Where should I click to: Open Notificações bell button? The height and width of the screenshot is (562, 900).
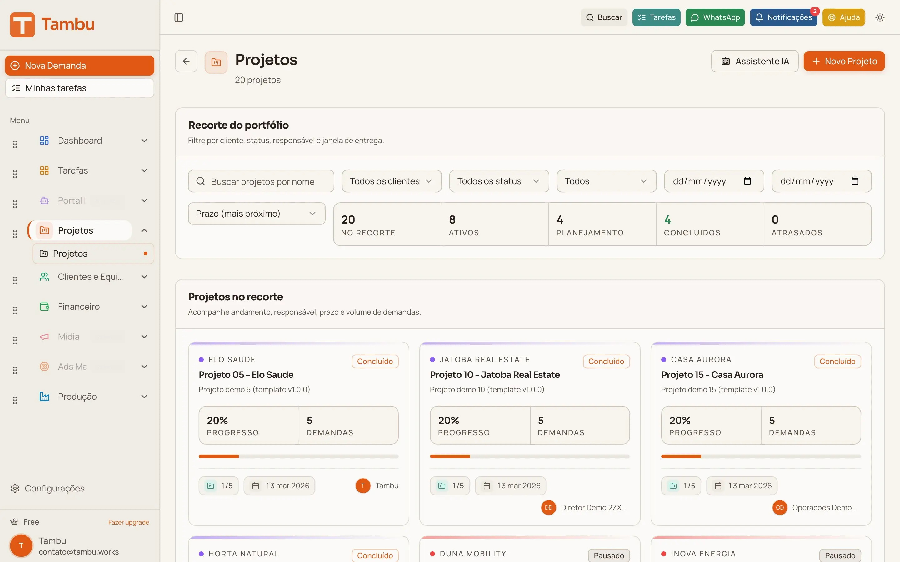[x=783, y=17]
